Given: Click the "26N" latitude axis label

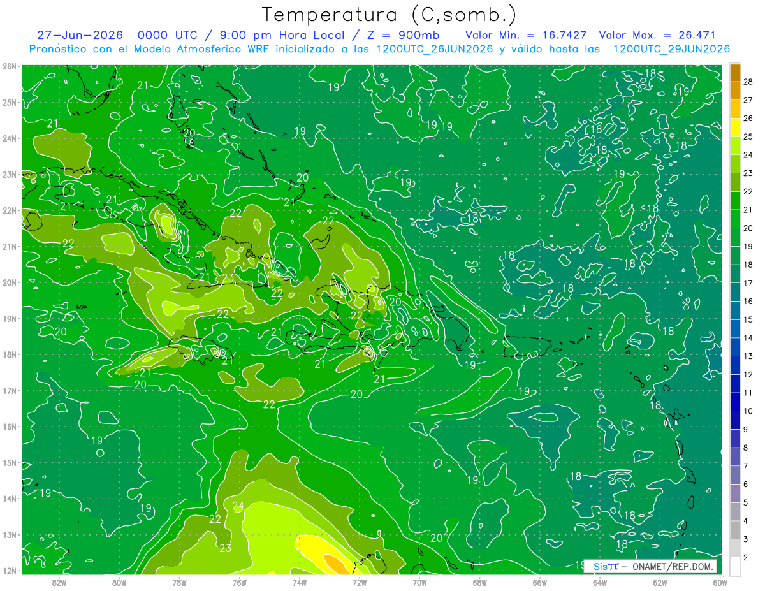Looking at the screenshot, I should coord(9,66).
